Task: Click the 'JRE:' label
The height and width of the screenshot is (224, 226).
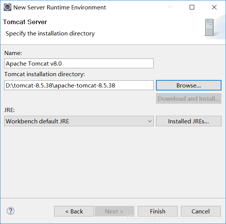Action: pos(9,110)
